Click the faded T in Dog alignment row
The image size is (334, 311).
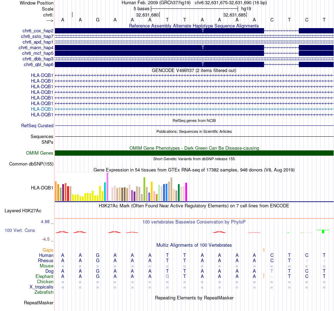[272, 271]
